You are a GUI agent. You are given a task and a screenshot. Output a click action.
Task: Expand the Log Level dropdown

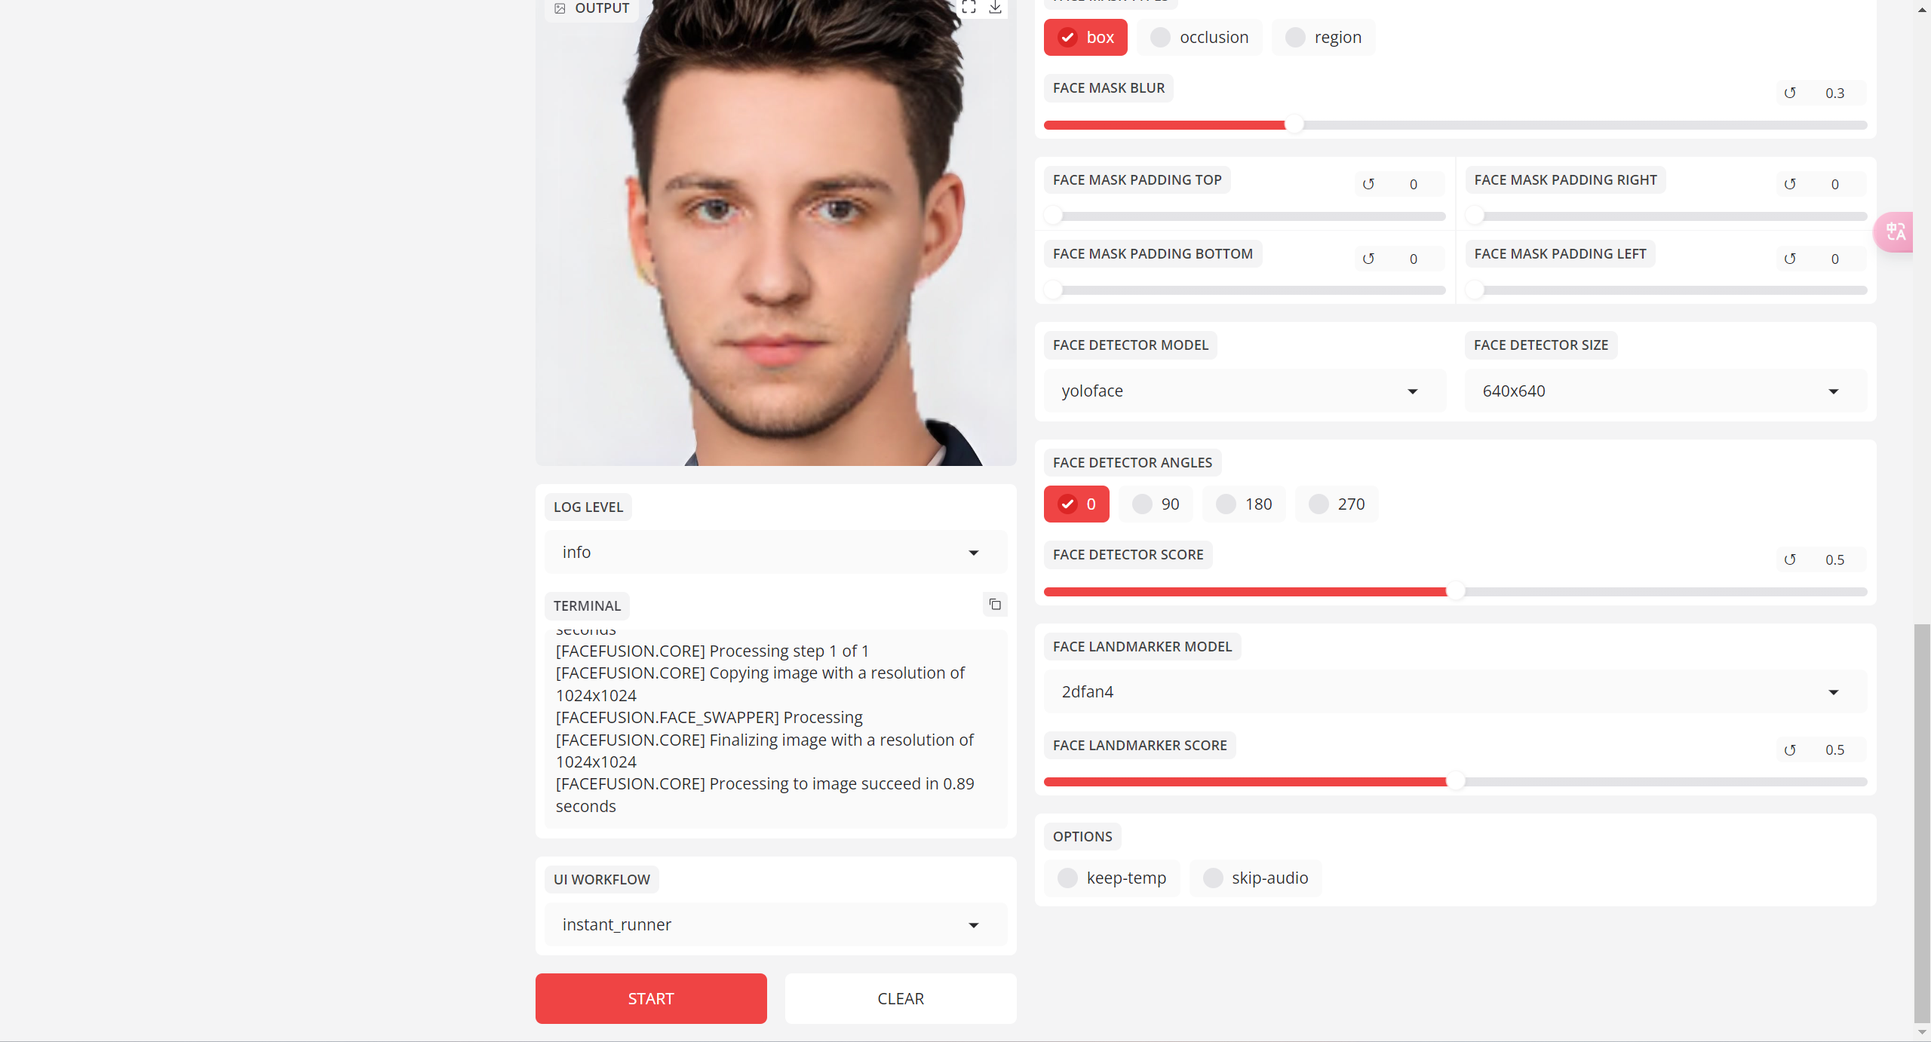click(775, 553)
